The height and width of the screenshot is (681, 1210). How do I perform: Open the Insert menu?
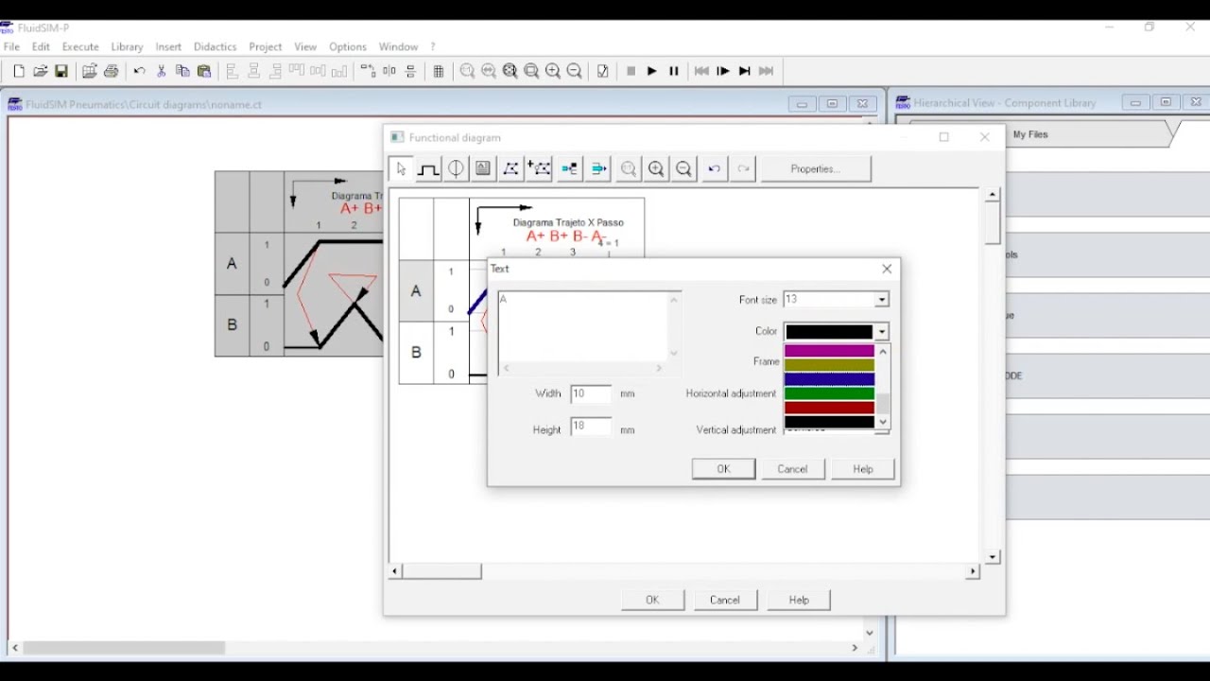[x=168, y=46]
